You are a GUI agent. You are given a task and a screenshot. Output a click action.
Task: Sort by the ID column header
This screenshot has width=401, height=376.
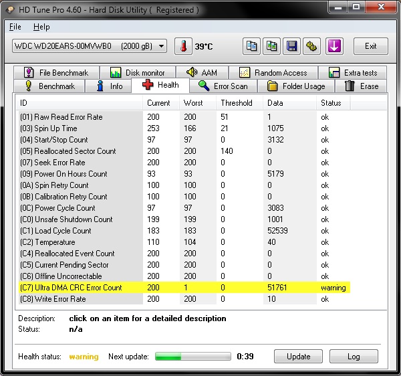79,103
